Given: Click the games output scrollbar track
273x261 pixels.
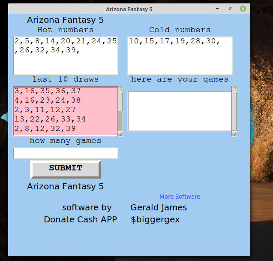Looking at the screenshot, I should point(234,111).
